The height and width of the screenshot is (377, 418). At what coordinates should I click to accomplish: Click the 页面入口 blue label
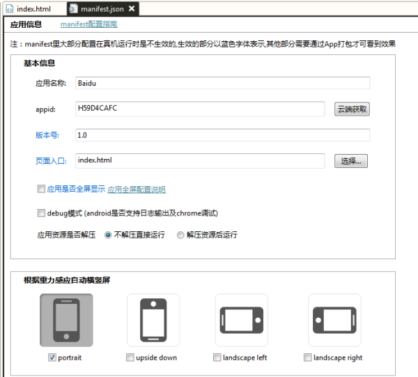[51, 161]
